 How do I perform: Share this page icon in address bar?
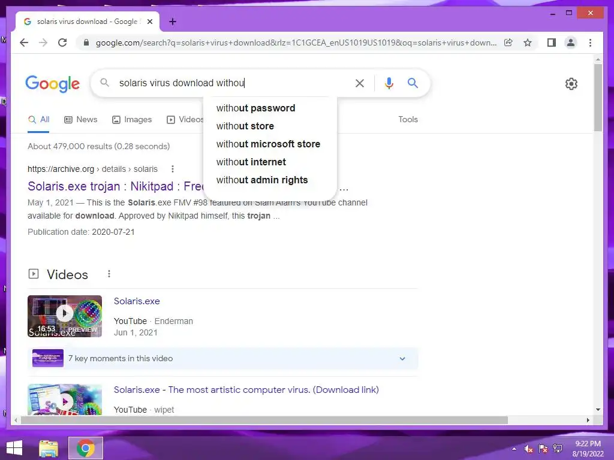click(x=508, y=43)
